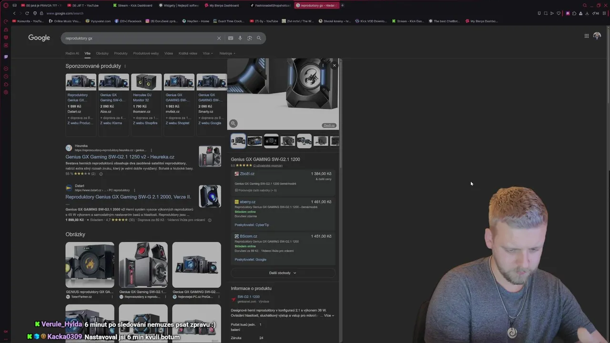Open Nejlevnejsi-PC.cz image result
The width and height of the screenshot is (610, 343).
[x=196, y=271]
